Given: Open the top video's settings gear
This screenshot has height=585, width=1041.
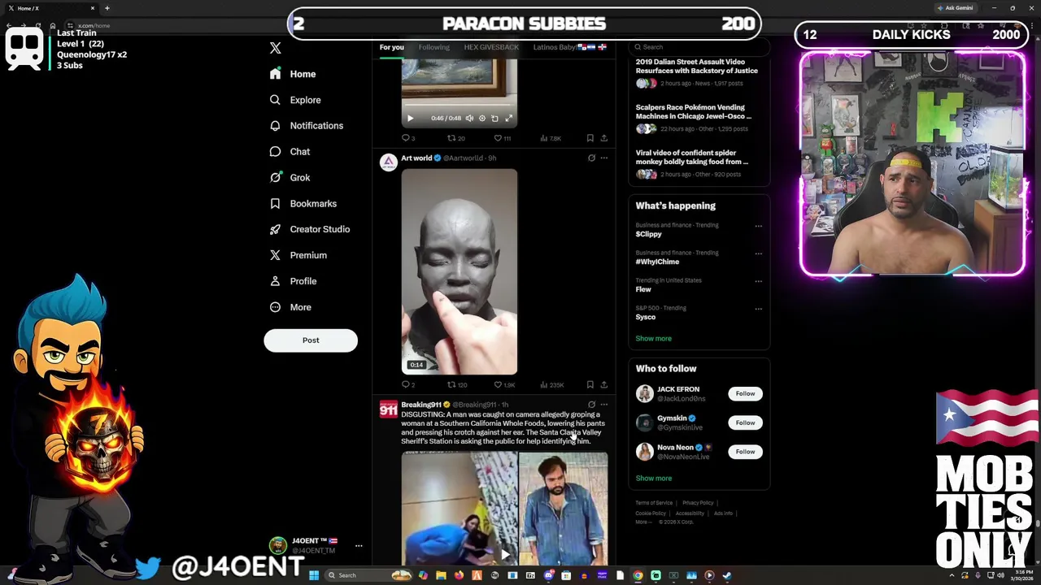Looking at the screenshot, I should click(x=481, y=119).
